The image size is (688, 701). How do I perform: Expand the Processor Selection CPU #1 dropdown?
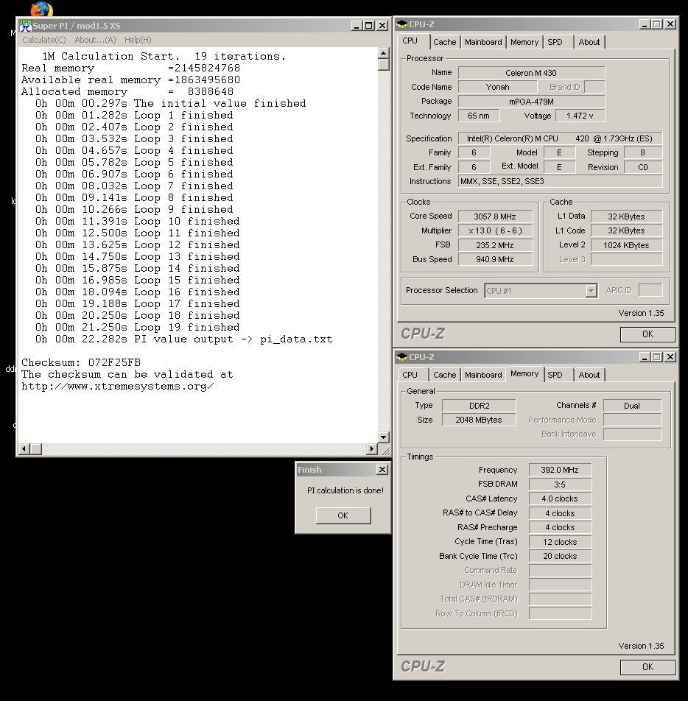pyautogui.click(x=591, y=291)
